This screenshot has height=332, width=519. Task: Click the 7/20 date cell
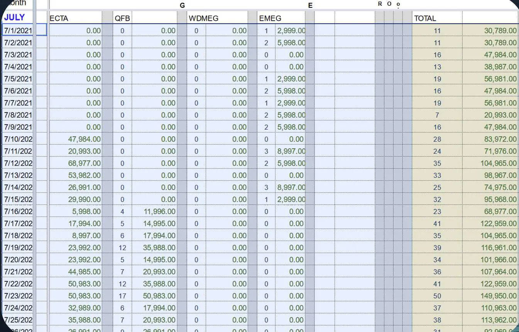(x=17, y=260)
